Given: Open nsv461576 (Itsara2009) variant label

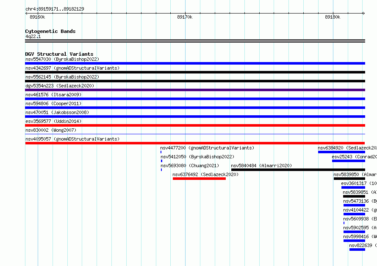Looking at the screenshot, I should click(x=53, y=95).
